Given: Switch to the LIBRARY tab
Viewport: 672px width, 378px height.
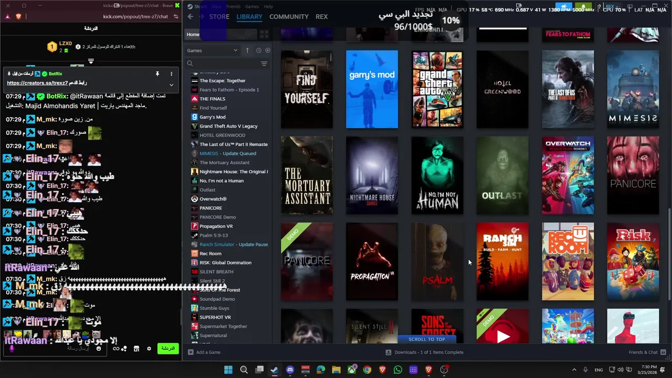Looking at the screenshot, I should pos(249,16).
